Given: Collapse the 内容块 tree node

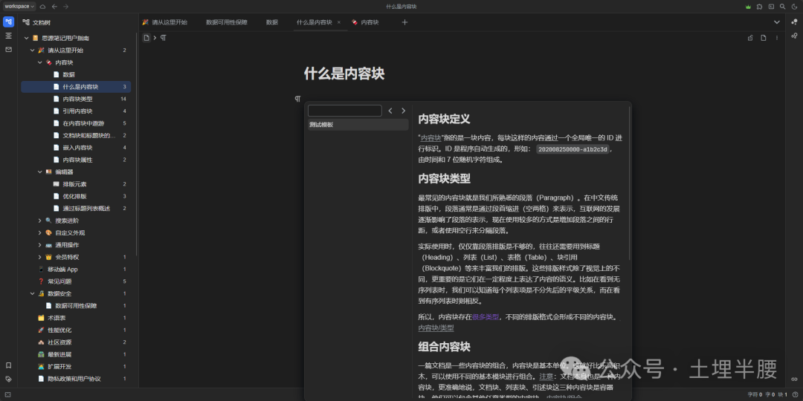Looking at the screenshot, I should point(40,62).
